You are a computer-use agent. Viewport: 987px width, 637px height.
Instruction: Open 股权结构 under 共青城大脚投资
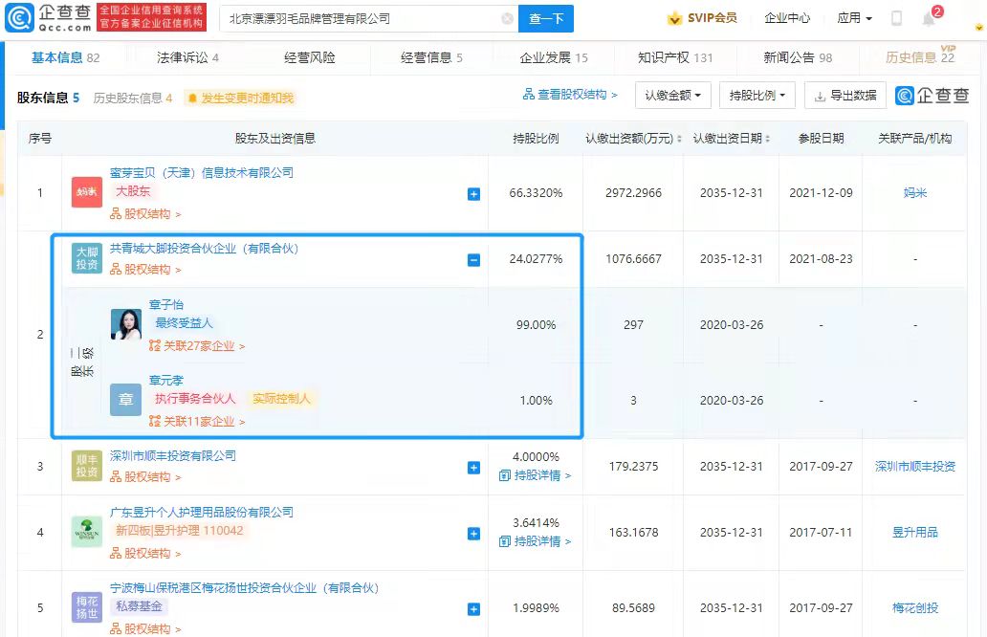(x=145, y=270)
